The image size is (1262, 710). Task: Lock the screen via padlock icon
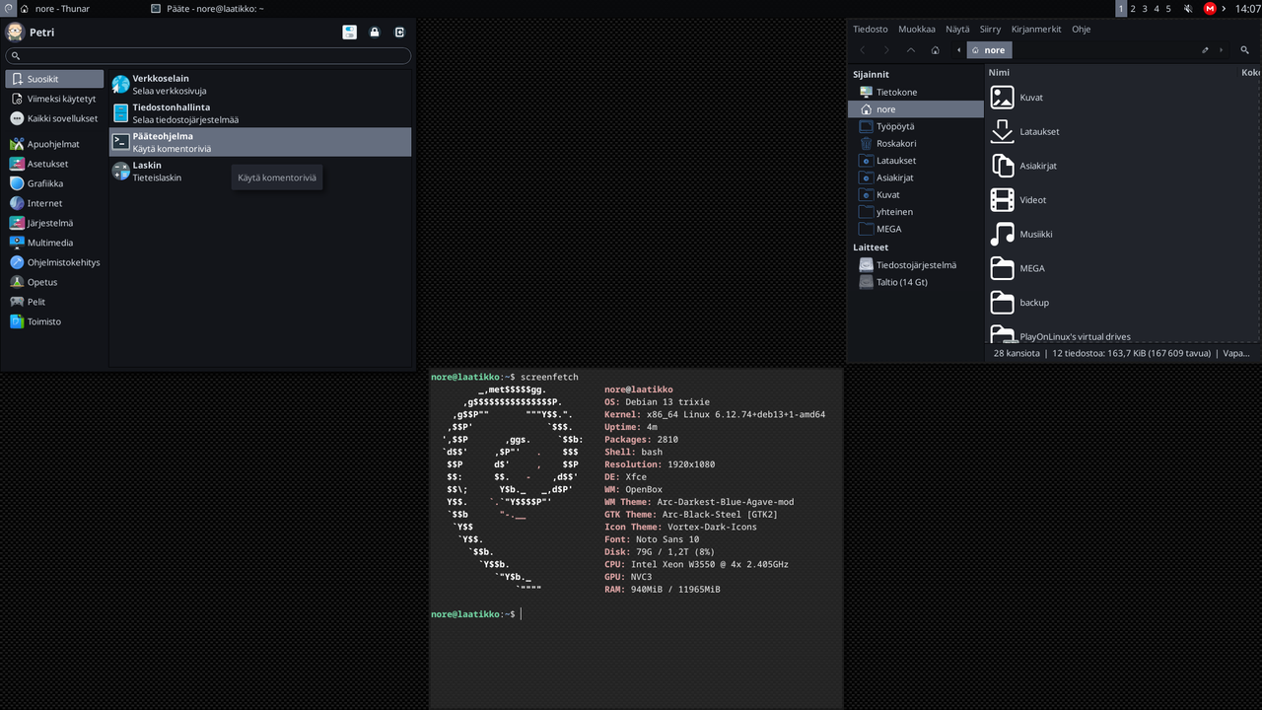coord(375,33)
